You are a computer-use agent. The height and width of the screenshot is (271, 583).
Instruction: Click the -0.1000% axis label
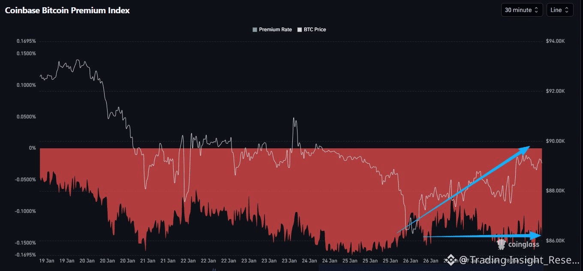pos(25,211)
